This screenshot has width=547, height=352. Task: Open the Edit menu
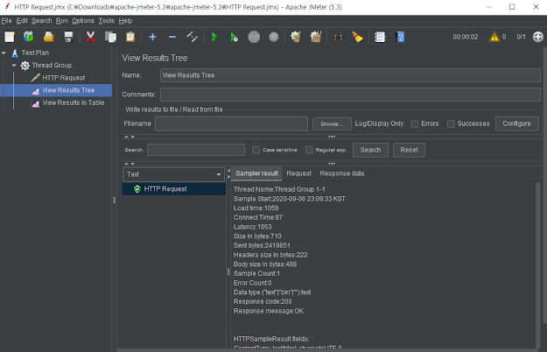click(x=22, y=21)
